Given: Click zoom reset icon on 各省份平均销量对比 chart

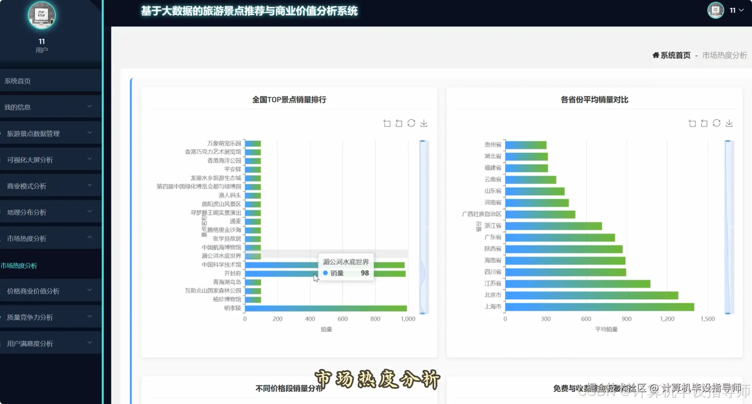Looking at the screenshot, I should point(704,123).
